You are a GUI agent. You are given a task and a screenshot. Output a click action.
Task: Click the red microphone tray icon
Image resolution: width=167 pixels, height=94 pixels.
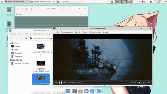142,2
